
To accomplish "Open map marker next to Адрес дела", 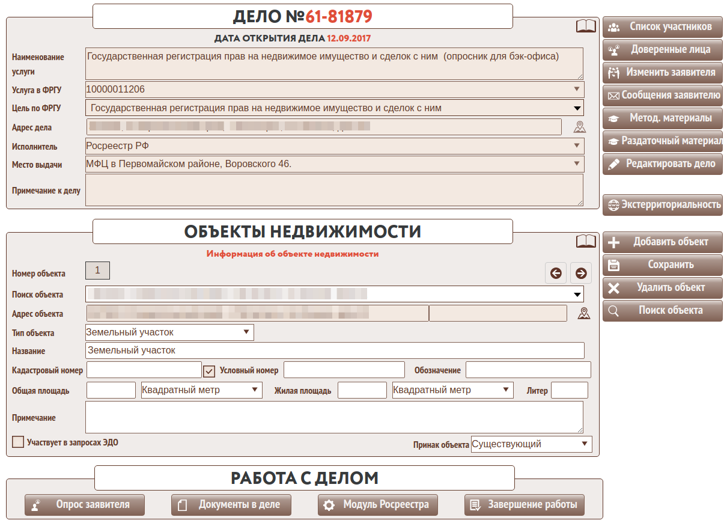I will (x=579, y=127).
